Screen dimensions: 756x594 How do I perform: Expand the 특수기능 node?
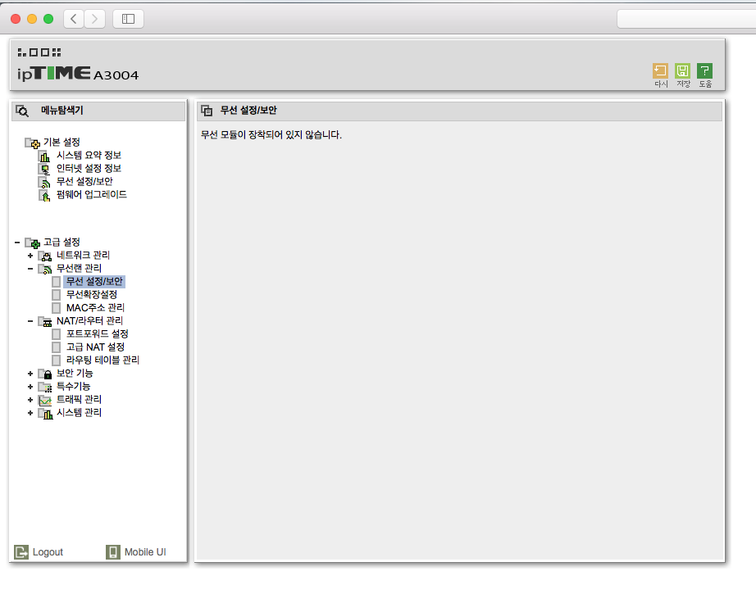[30, 387]
